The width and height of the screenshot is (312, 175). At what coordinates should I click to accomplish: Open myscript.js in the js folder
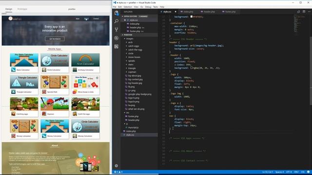pyautogui.click(x=133, y=127)
